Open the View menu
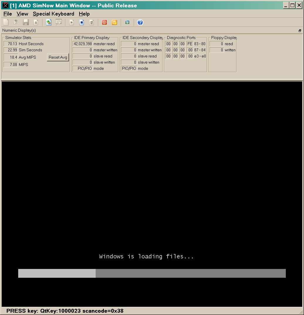The height and width of the screenshot is (315, 304). [22, 14]
